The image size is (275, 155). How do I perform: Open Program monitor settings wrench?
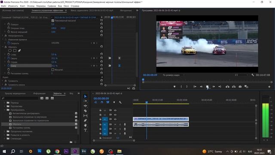click(x=253, y=75)
